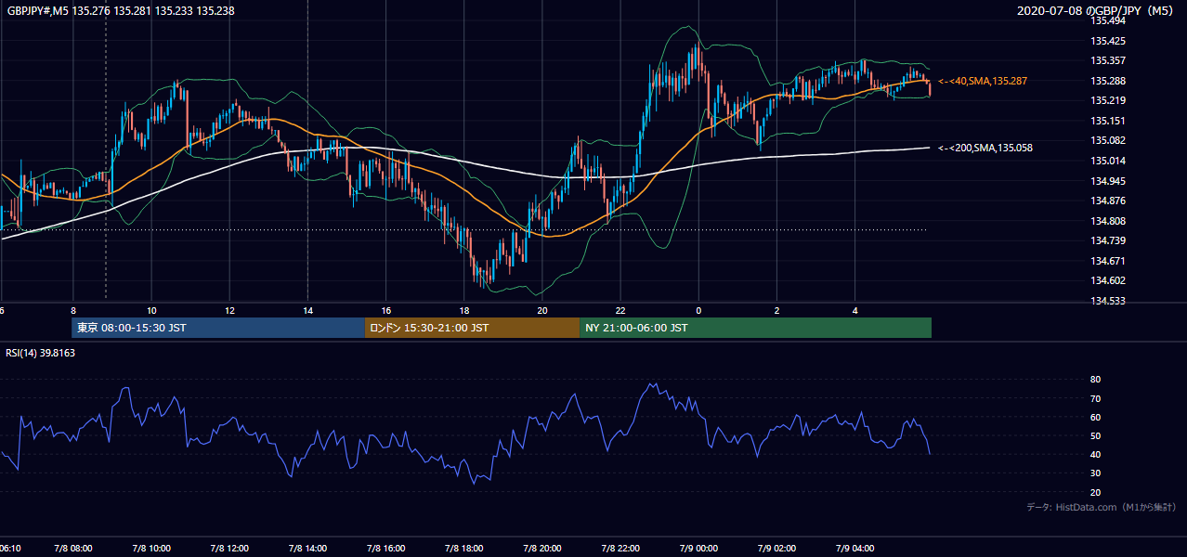Viewport: 1187px width, 557px height.
Task: Select the white 200 SMA 135.058 label
Action: tap(985, 148)
